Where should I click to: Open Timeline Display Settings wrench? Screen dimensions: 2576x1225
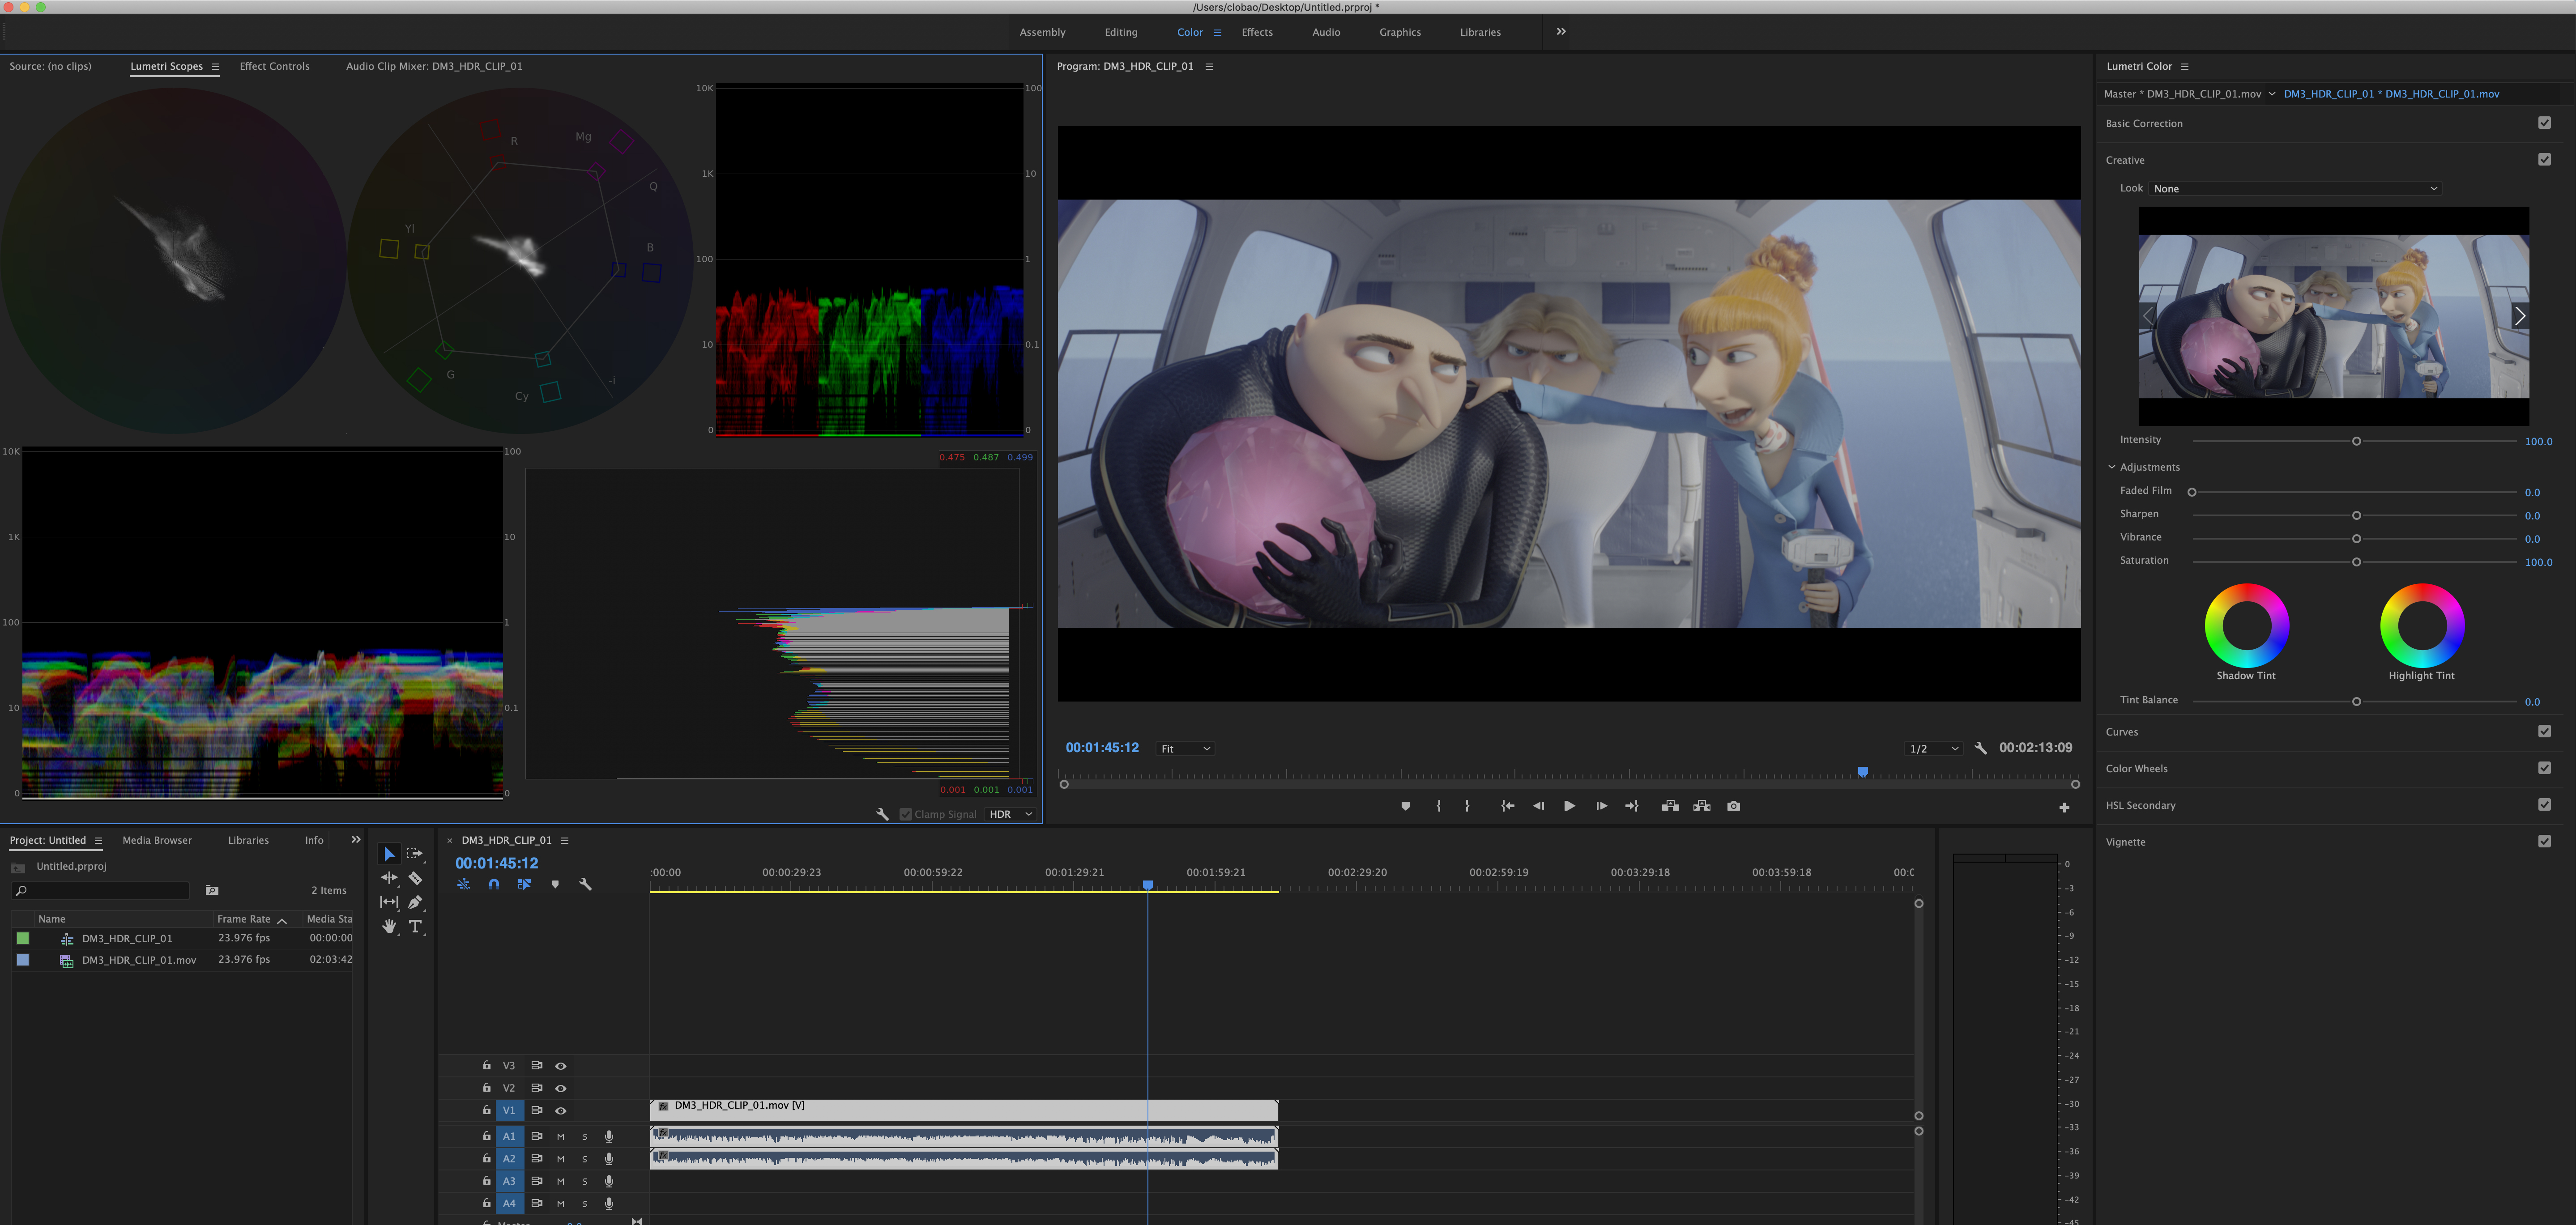585,884
